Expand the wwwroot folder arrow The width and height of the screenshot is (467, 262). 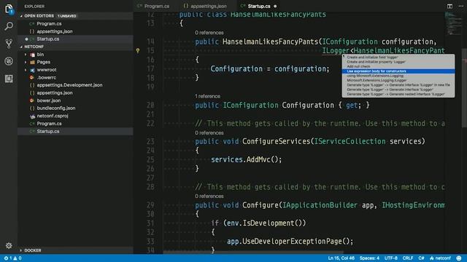[x=26, y=70]
